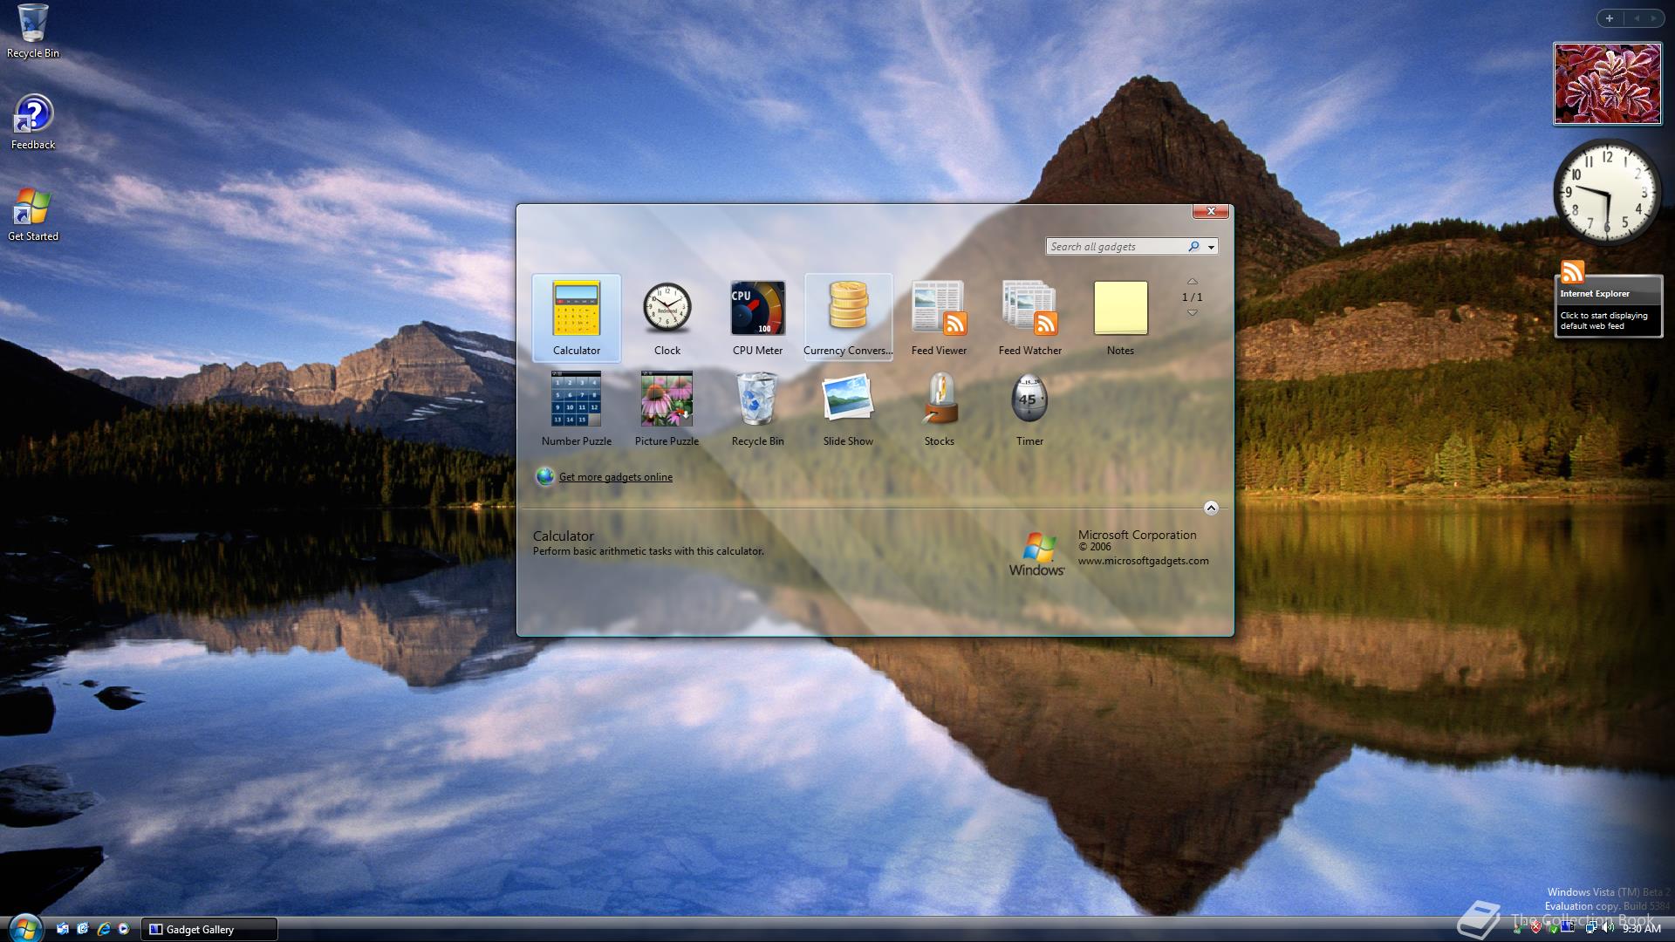Click the sidebar next page arrow
Viewport: 1675px width, 942px height.
pos(1652,18)
